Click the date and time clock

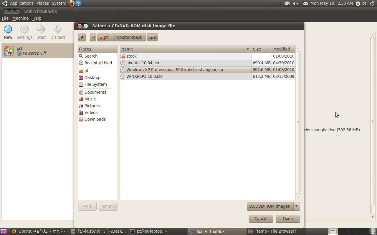332,3
